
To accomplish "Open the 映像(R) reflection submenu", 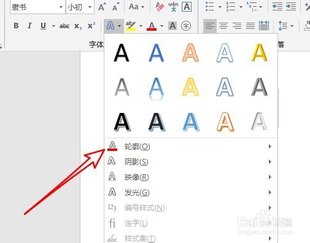I will 191,177.
